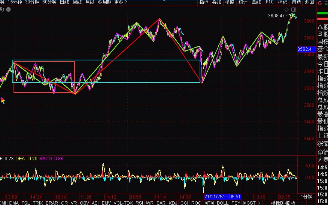The width and height of the screenshot is (328, 205).
Task: Click the 指标 button
Action: point(204,2)
